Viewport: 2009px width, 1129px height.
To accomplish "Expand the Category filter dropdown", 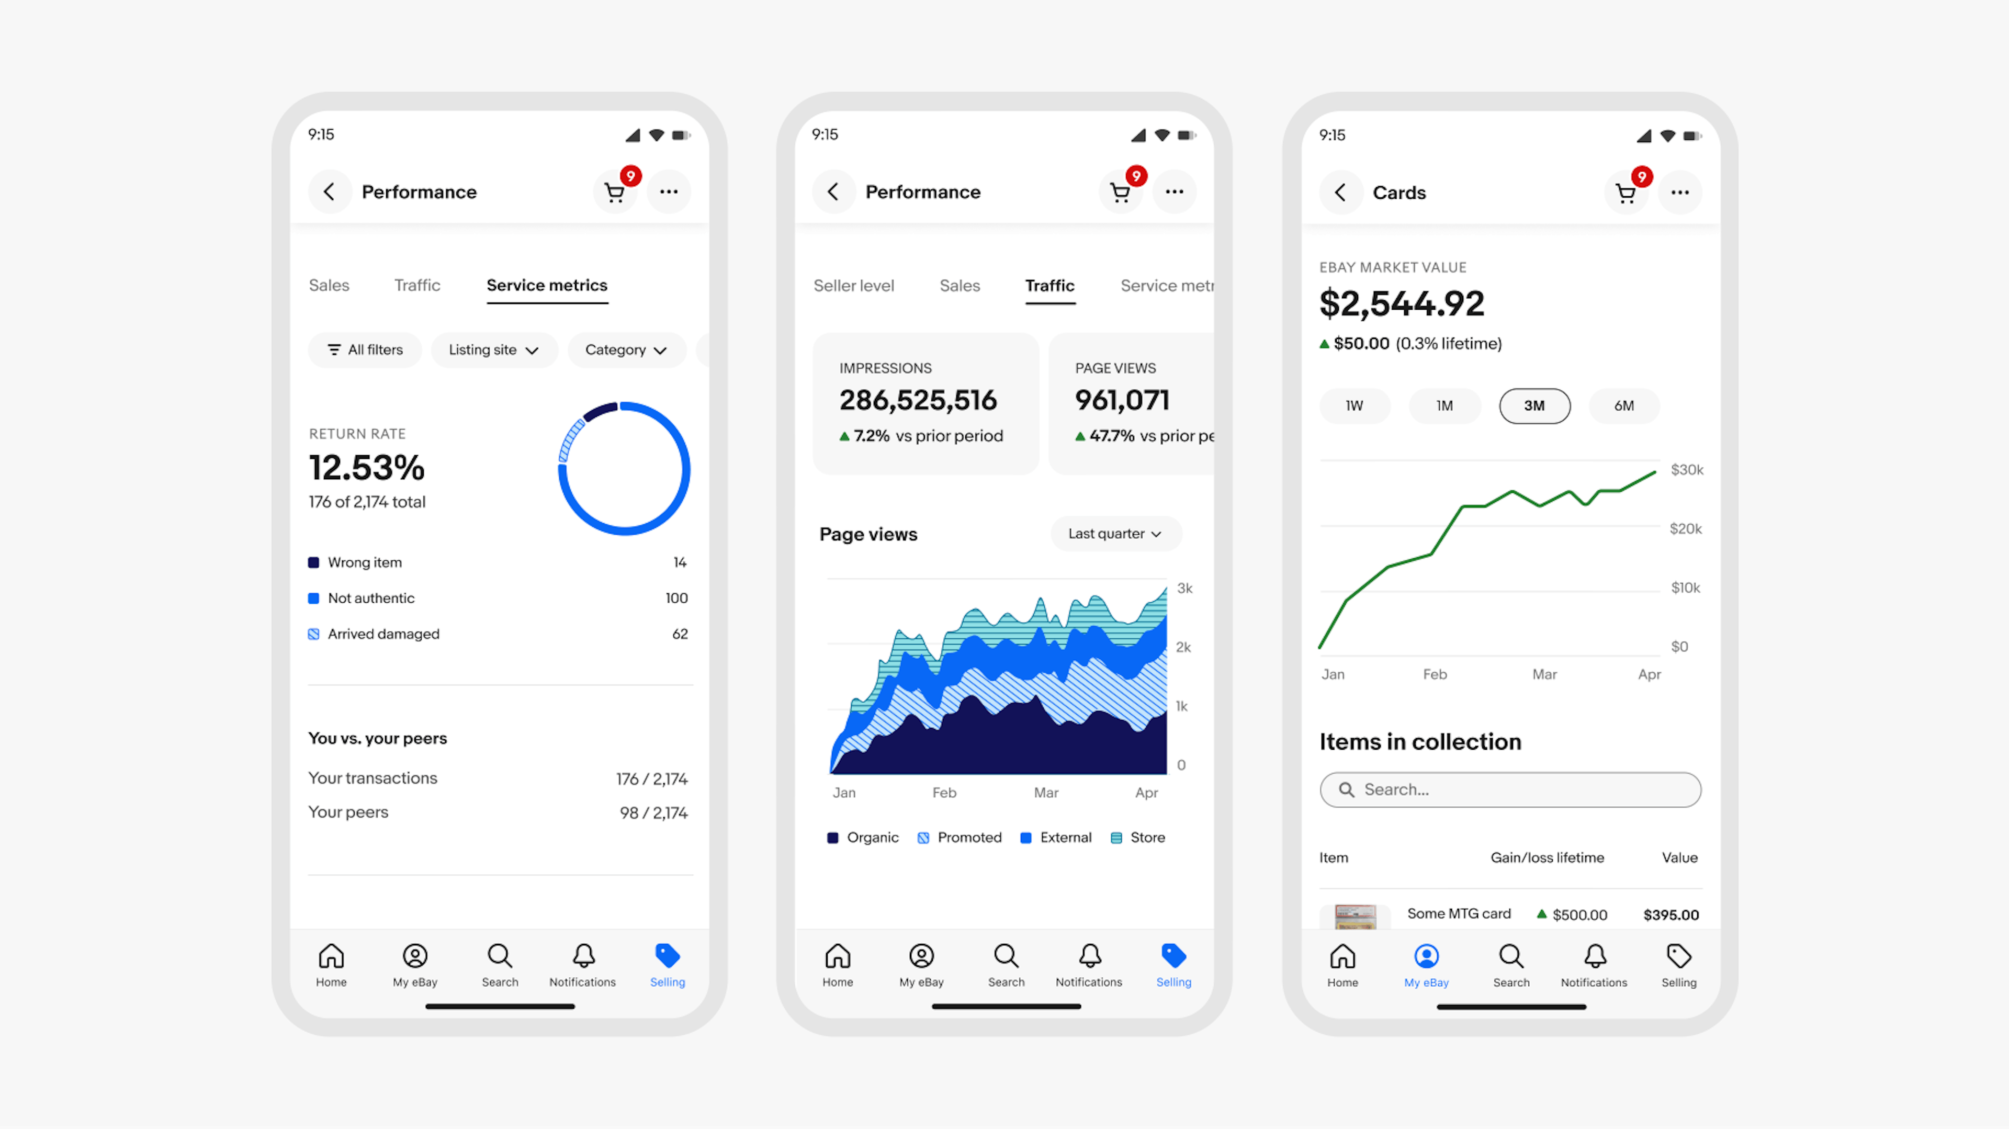I will (x=622, y=349).
